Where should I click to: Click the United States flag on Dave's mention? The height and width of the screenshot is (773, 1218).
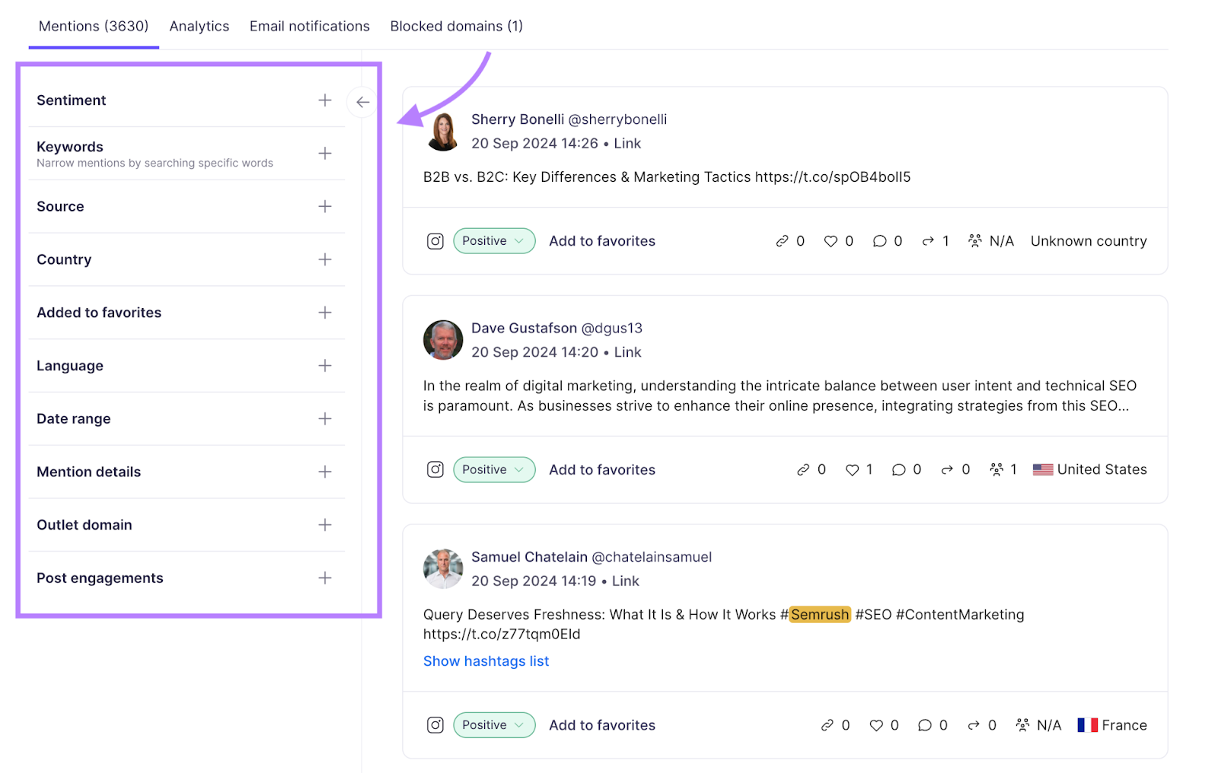[x=1042, y=469]
